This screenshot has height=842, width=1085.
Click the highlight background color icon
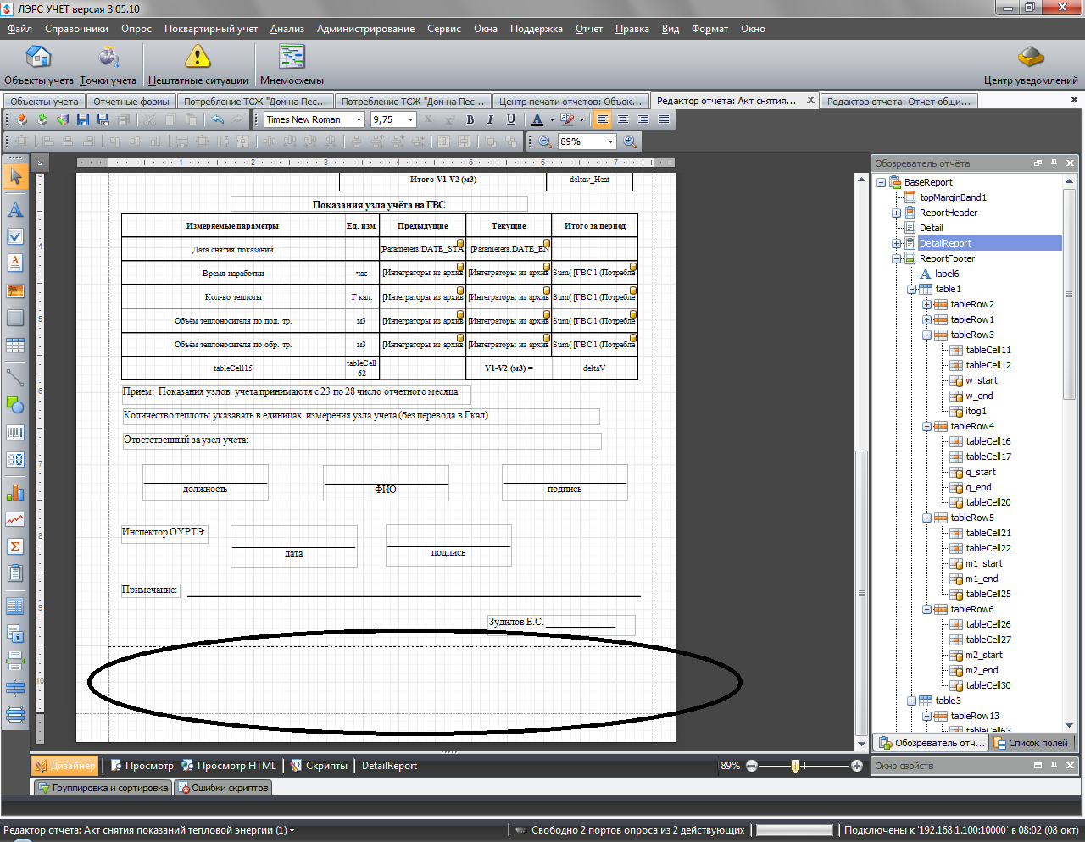pos(567,119)
